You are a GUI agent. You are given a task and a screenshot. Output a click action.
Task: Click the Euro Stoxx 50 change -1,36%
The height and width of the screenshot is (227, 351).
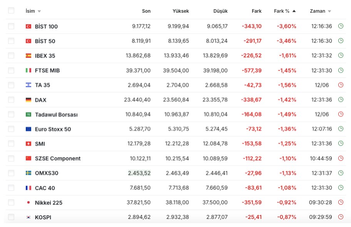(x=287, y=129)
